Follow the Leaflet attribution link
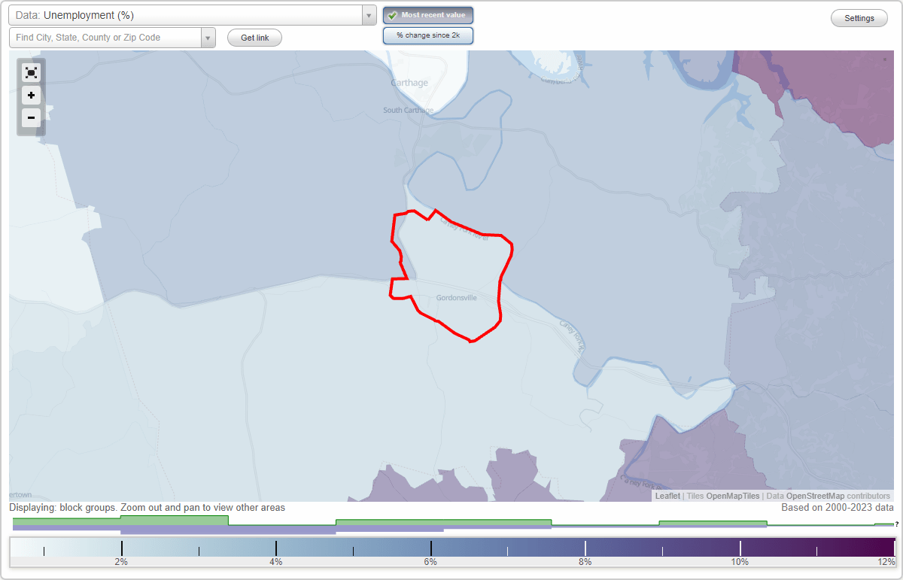This screenshot has height=580, width=903. [x=667, y=496]
